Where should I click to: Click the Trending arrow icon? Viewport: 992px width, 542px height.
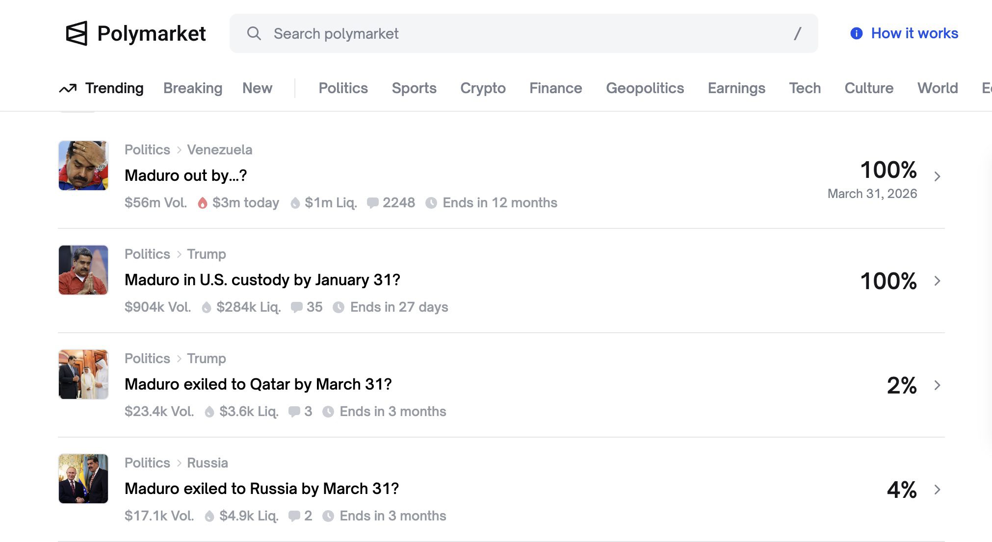(68, 88)
